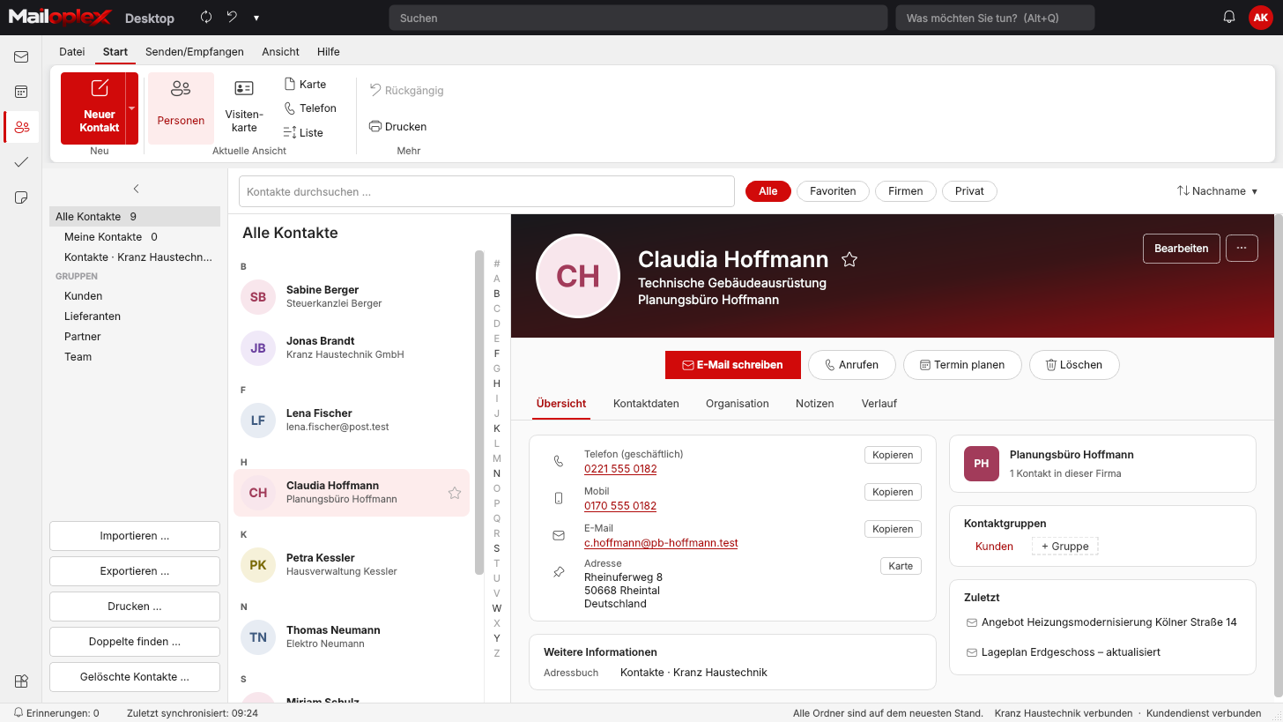Select the Lieferanten group in the folder list

(93, 316)
